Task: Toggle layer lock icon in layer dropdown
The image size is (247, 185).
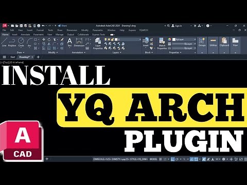Action: (112, 40)
